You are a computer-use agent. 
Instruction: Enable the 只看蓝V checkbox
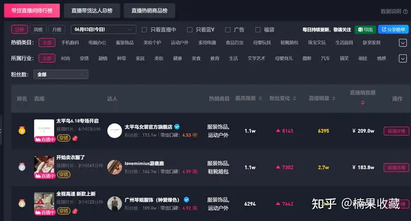tap(190, 30)
